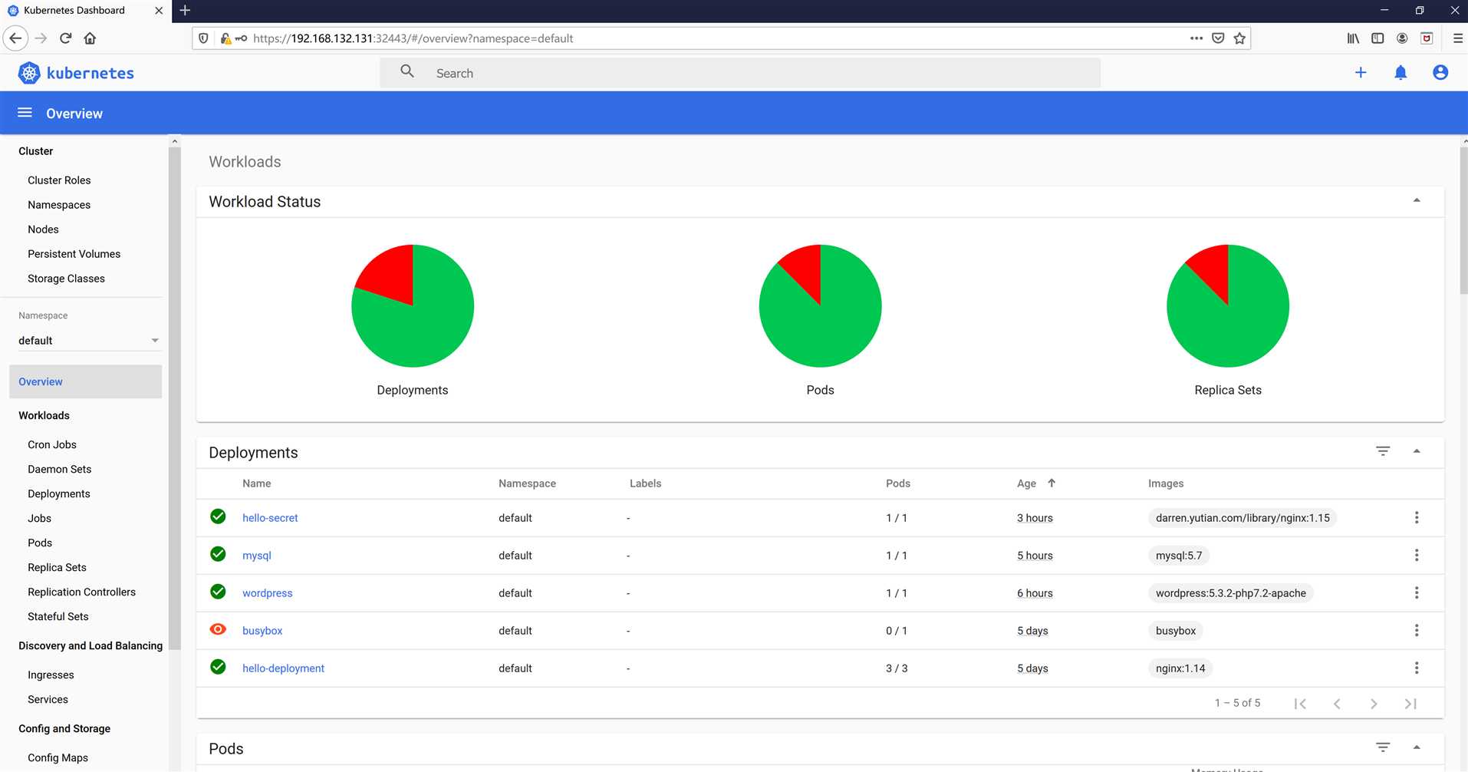
Task: Open the mysql deployment link
Action: pos(257,556)
